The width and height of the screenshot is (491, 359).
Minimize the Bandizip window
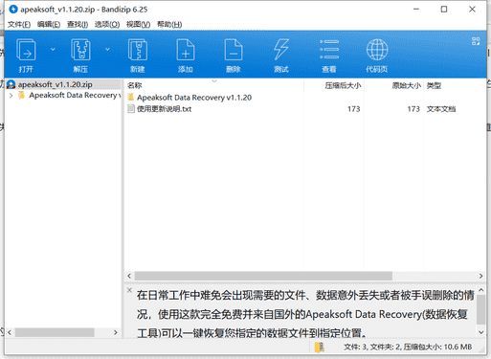(416, 10)
